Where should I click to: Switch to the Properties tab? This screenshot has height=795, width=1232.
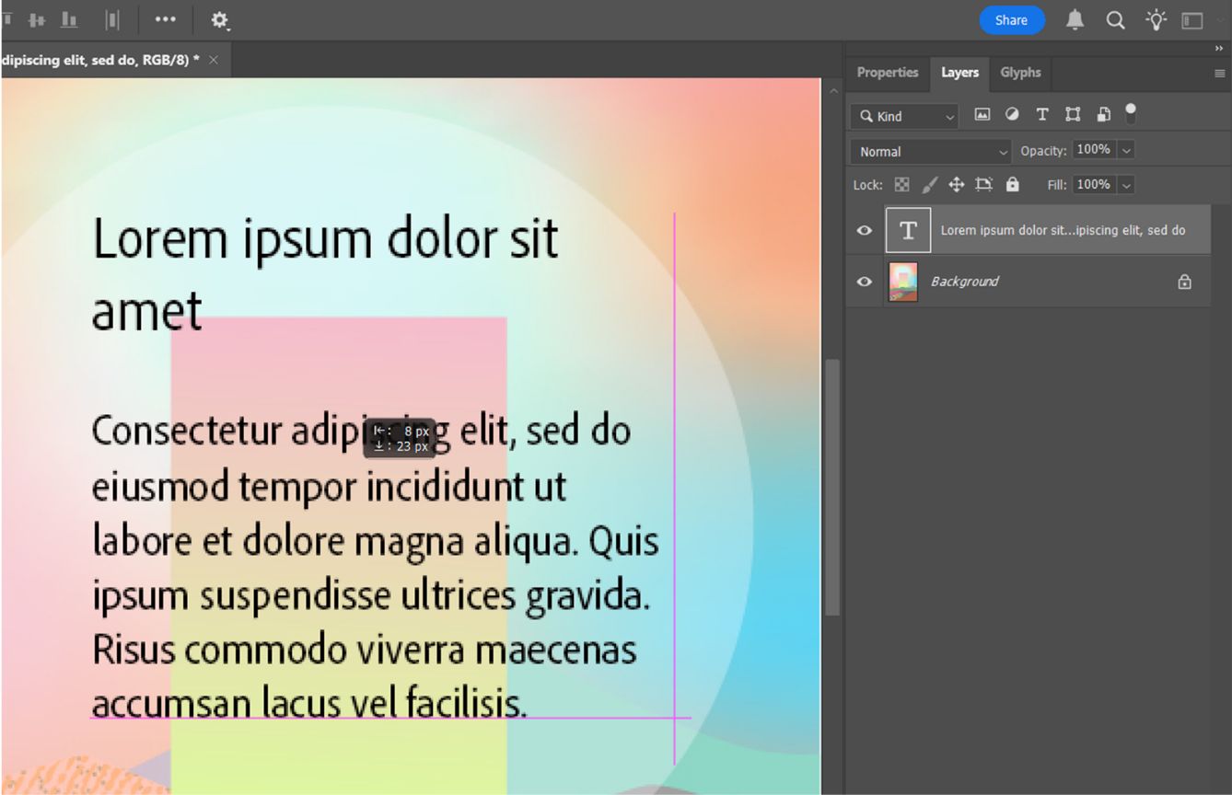tap(887, 73)
